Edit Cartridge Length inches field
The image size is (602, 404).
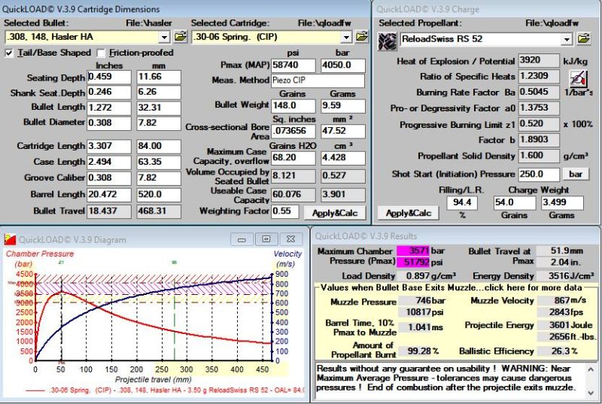(x=109, y=147)
